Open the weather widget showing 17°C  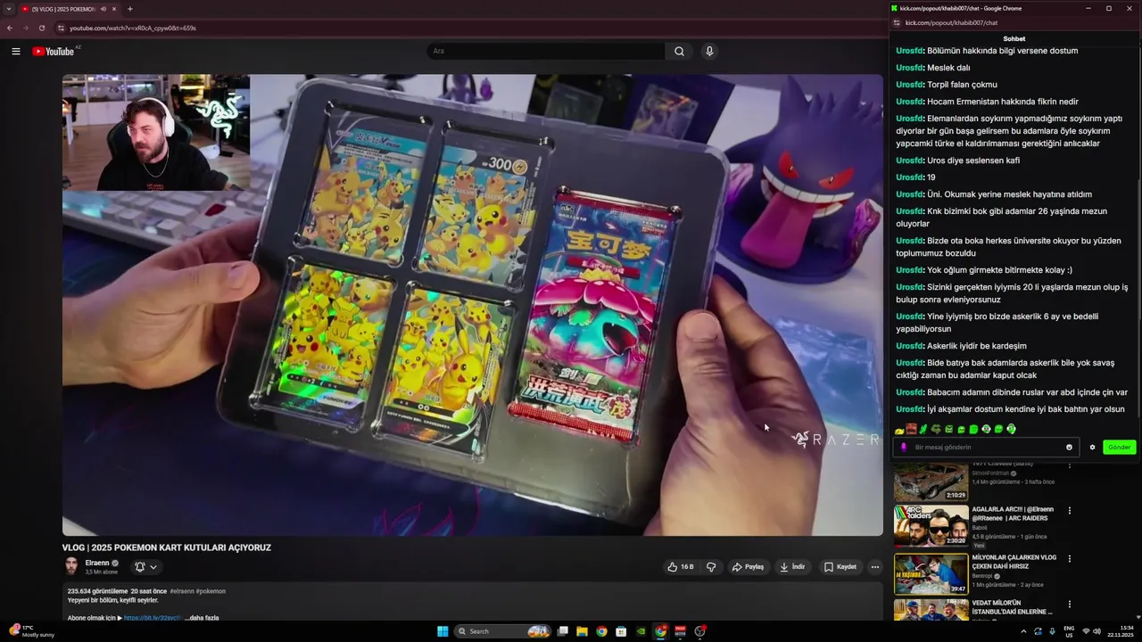click(32, 631)
